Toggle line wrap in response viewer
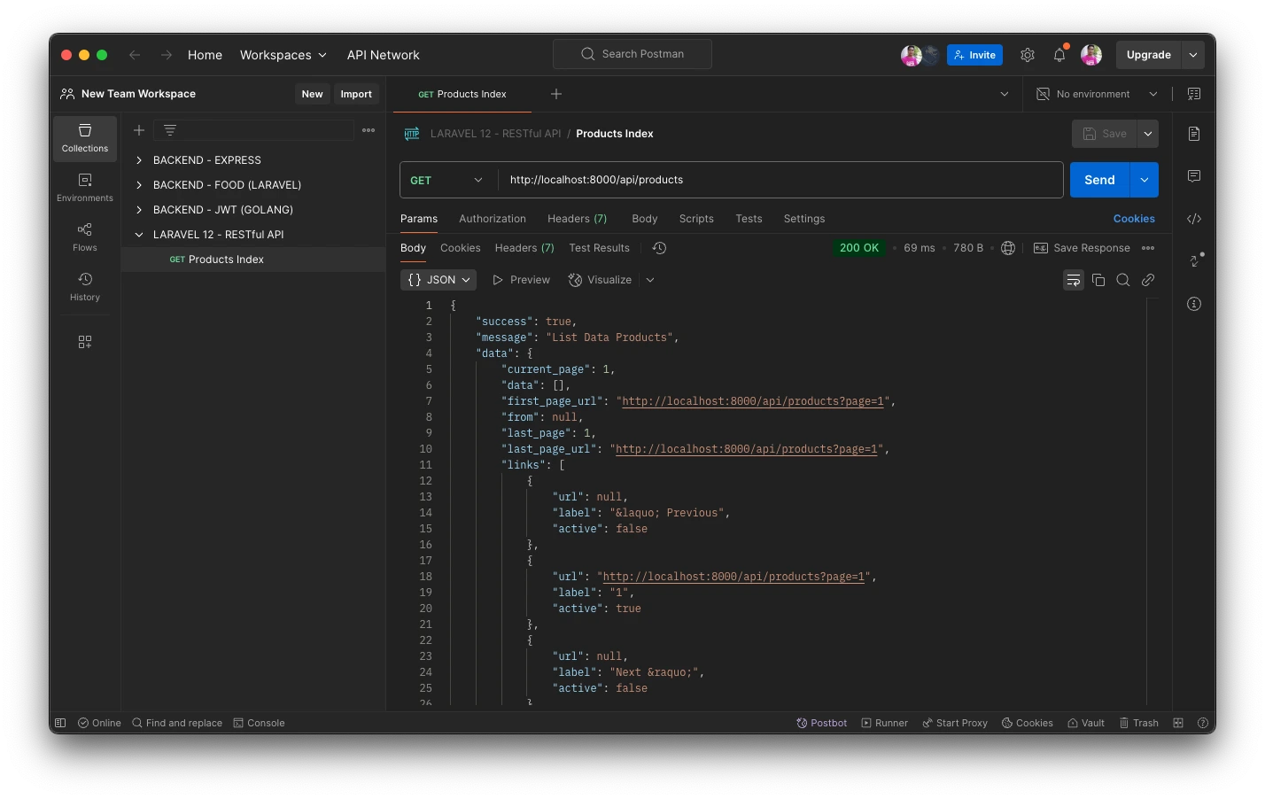Screen dimensions: 1265x799 [1074, 280]
